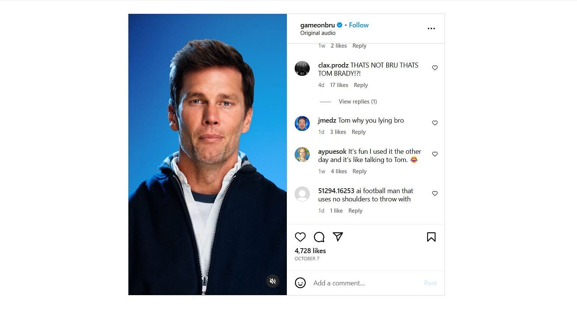Open emoji picker in comment box

pos(300,283)
